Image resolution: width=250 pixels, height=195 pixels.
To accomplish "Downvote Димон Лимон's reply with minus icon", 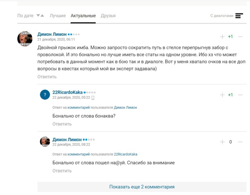I will pyautogui.click(x=240, y=142).
